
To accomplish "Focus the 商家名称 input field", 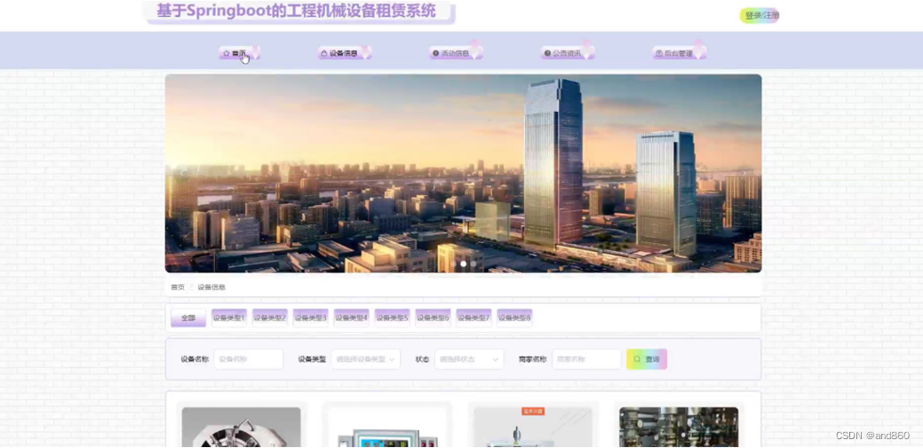I will (586, 359).
